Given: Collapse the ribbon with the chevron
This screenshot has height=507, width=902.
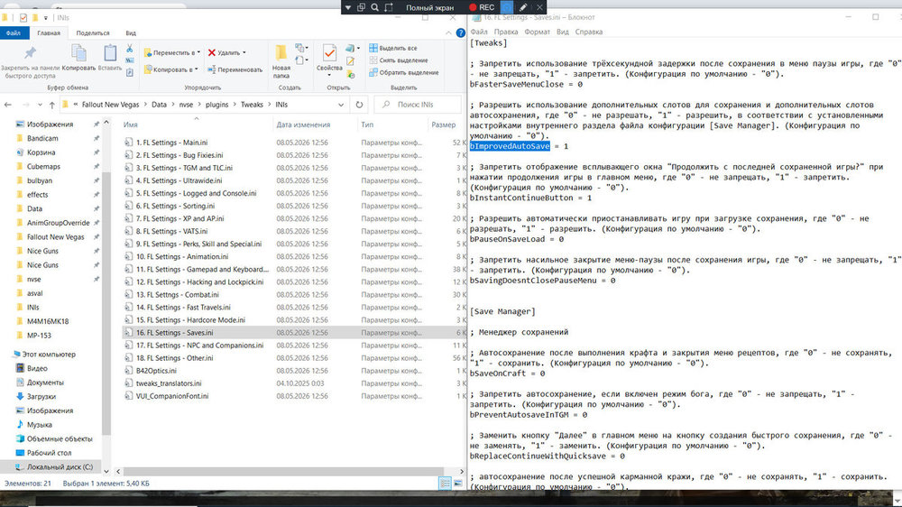Looking at the screenshot, I should click(x=448, y=32).
